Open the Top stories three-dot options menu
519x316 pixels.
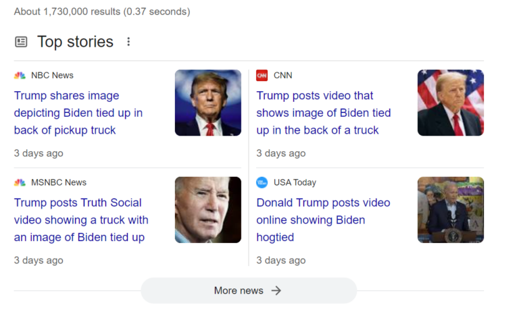[128, 42]
